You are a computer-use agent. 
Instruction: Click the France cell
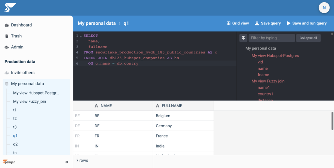coord(183,136)
